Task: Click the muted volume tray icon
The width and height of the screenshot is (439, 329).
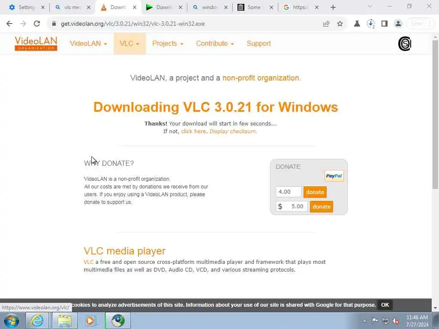Action: tap(396, 321)
